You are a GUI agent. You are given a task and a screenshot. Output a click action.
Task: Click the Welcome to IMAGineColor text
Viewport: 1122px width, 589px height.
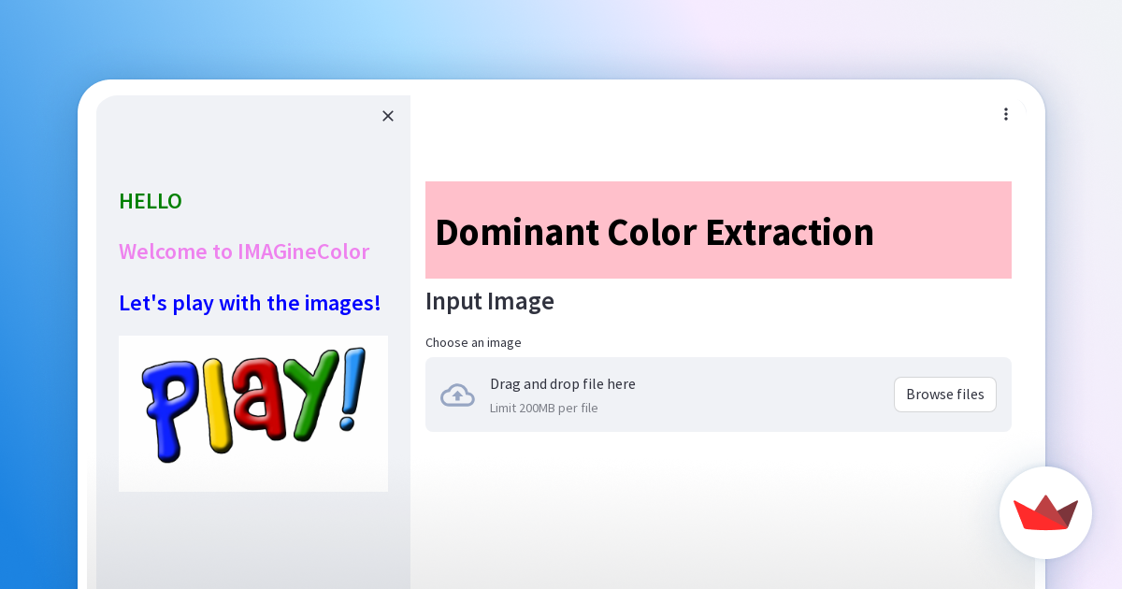(244, 251)
